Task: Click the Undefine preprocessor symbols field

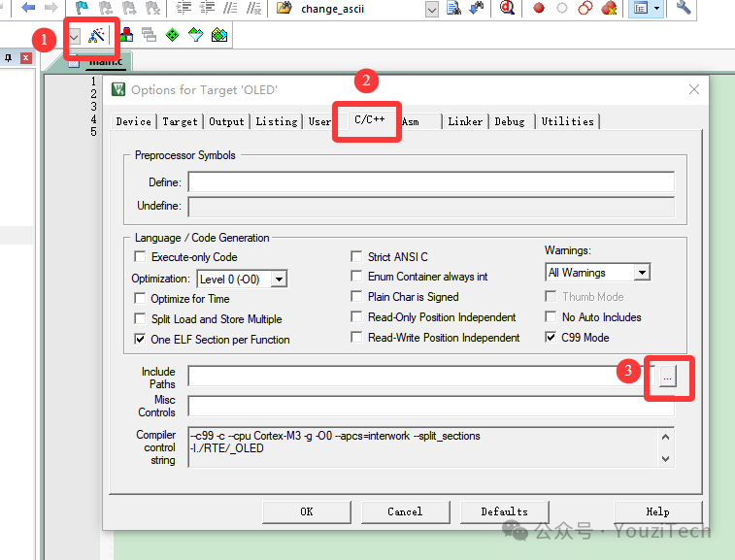Action: pyautogui.click(x=431, y=206)
